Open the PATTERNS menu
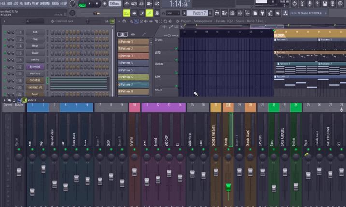The image size is (346, 207). pyautogui.click(x=26, y=3)
